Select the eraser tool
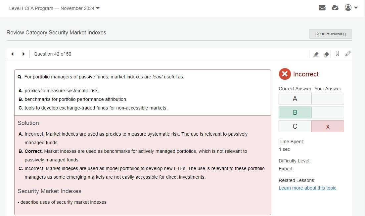Image resolution: width=365 pixels, height=216 pixels. tap(326, 54)
